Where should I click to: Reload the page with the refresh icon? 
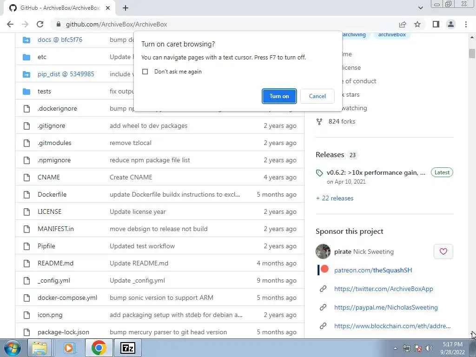click(40, 24)
